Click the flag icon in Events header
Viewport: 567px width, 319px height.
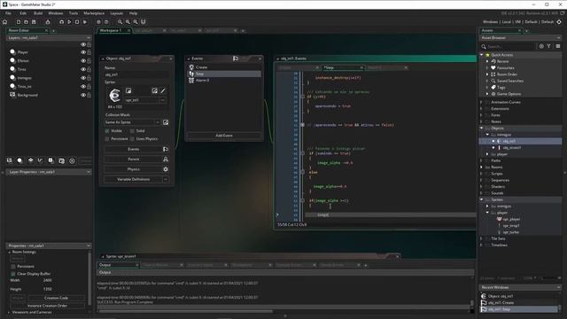coord(236,58)
